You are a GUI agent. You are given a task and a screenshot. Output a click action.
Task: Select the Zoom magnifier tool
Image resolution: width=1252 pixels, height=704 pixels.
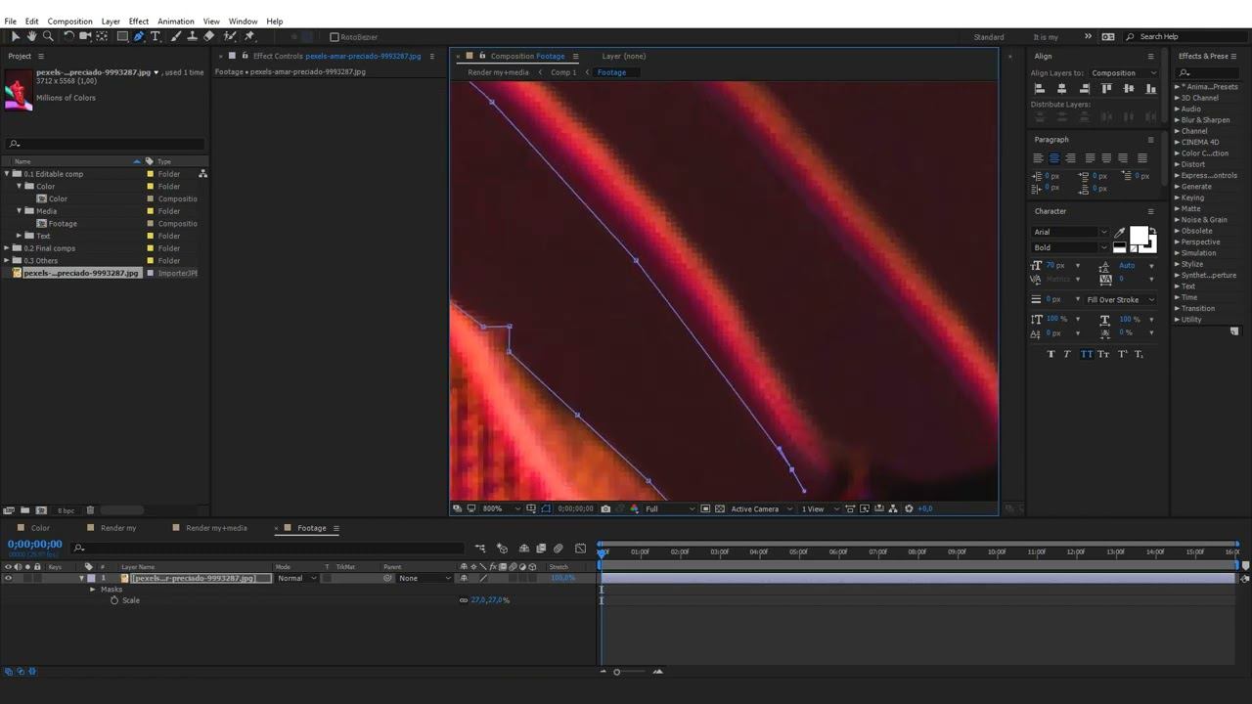(x=47, y=36)
